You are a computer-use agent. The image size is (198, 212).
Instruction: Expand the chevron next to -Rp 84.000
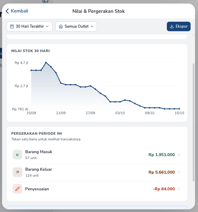[x=179, y=189]
